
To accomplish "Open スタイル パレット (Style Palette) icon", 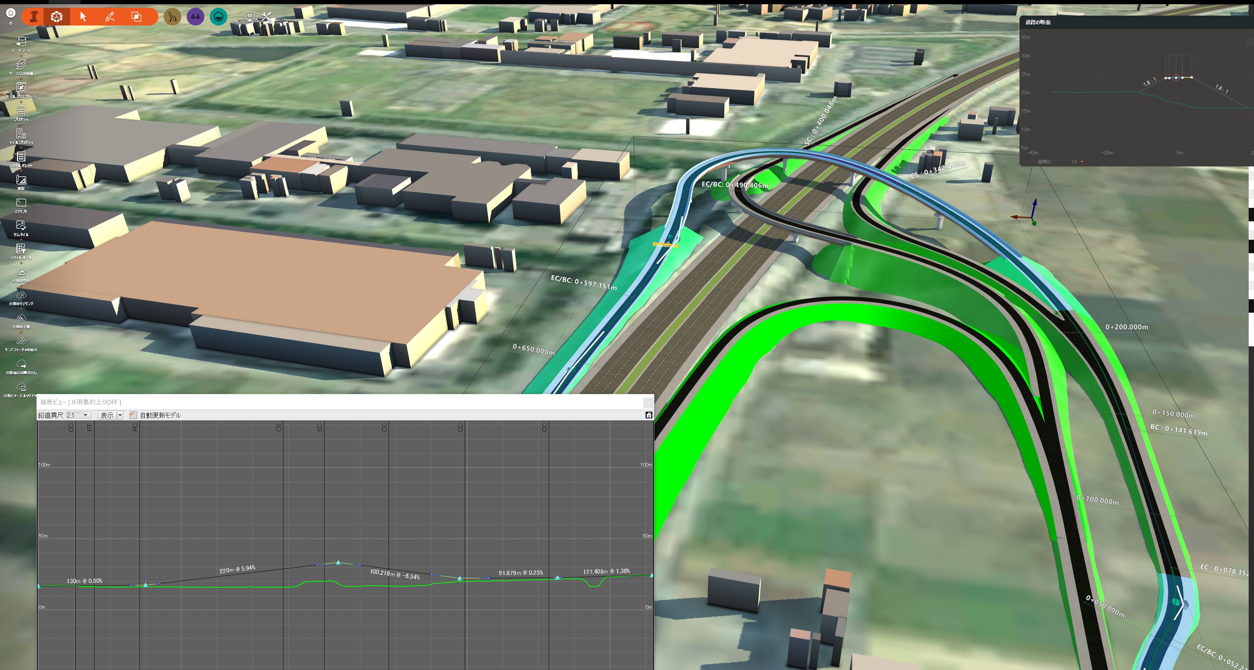I will click(x=21, y=157).
